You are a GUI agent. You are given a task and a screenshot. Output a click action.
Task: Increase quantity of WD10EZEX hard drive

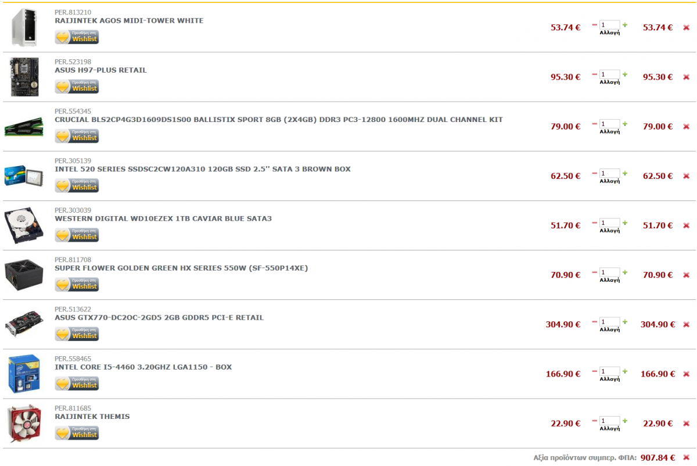625,223
